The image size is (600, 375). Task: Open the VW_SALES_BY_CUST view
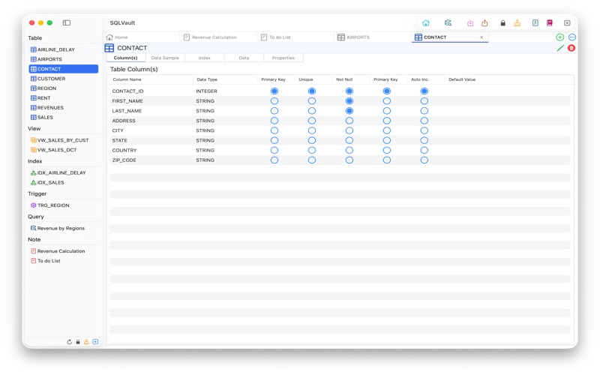tap(63, 140)
